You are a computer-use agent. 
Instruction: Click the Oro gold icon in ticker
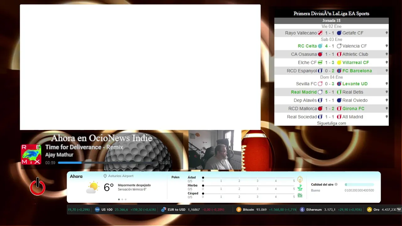point(369,209)
